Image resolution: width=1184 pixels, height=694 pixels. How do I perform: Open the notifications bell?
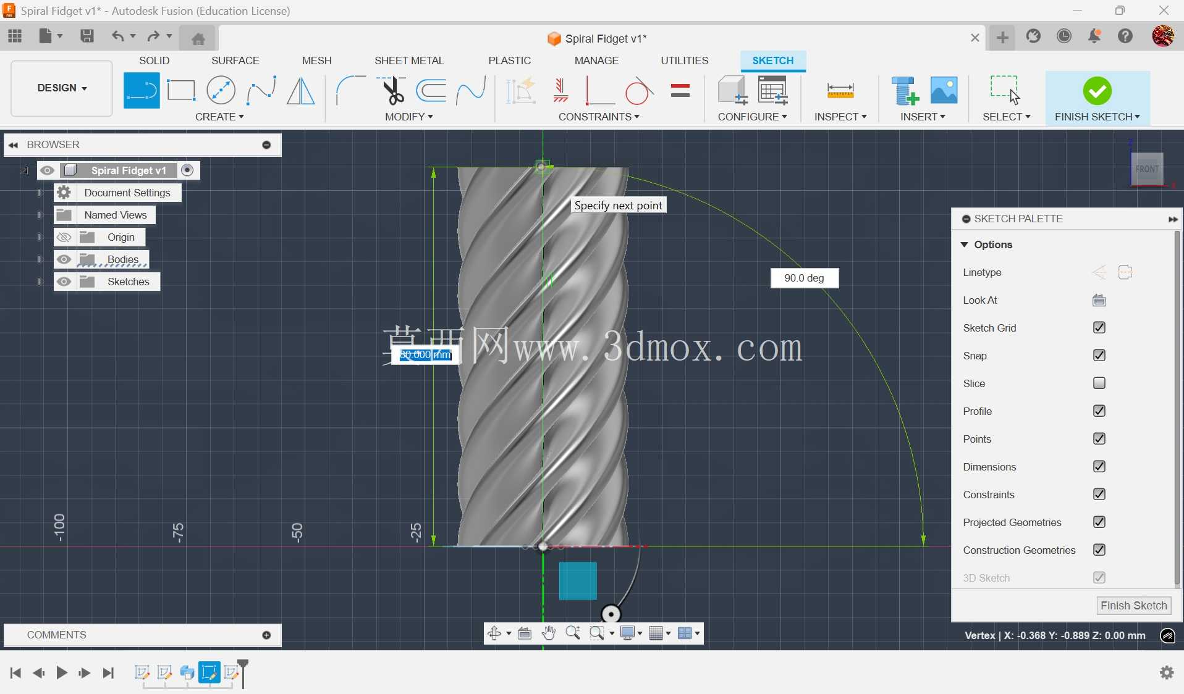pos(1094,36)
